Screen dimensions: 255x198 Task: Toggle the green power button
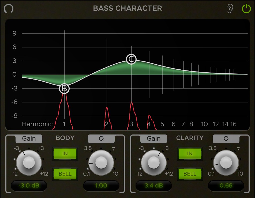(246, 8)
